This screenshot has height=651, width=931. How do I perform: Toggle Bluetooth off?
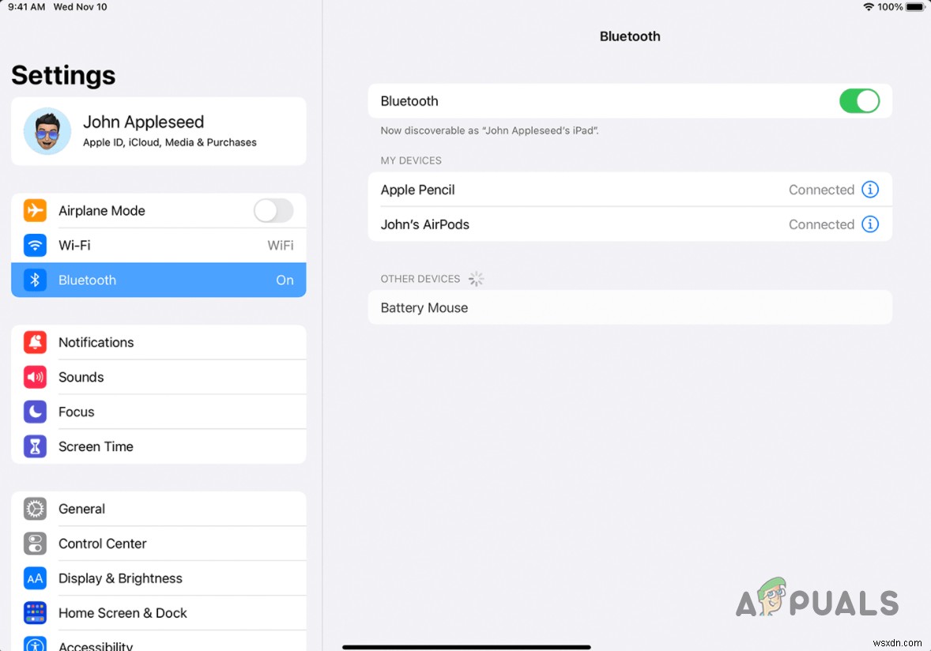click(859, 100)
